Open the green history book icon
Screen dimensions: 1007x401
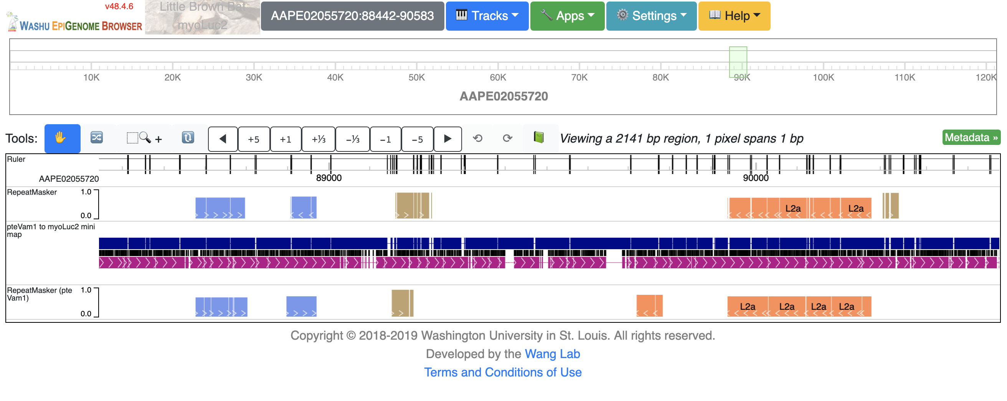point(539,138)
